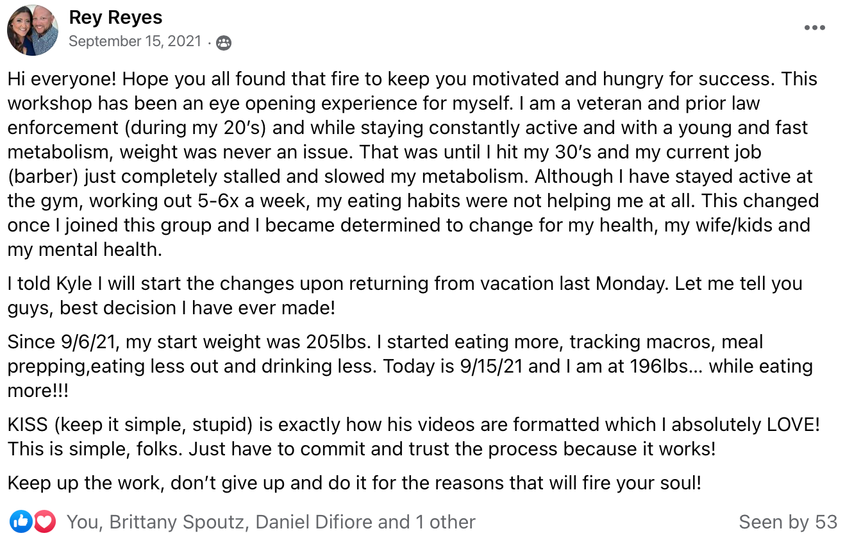Click the blue thumbs-up Like reaction icon

click(21, 522)
